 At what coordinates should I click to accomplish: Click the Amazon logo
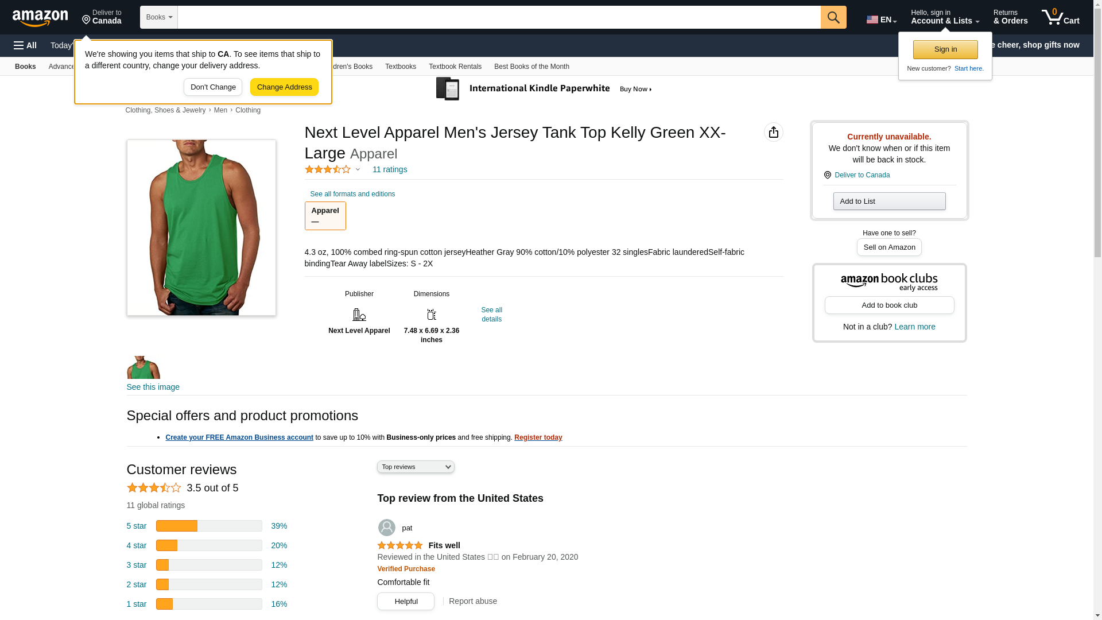[x=40, y=18]
